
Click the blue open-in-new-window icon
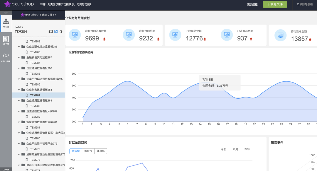tap(56, 31)
